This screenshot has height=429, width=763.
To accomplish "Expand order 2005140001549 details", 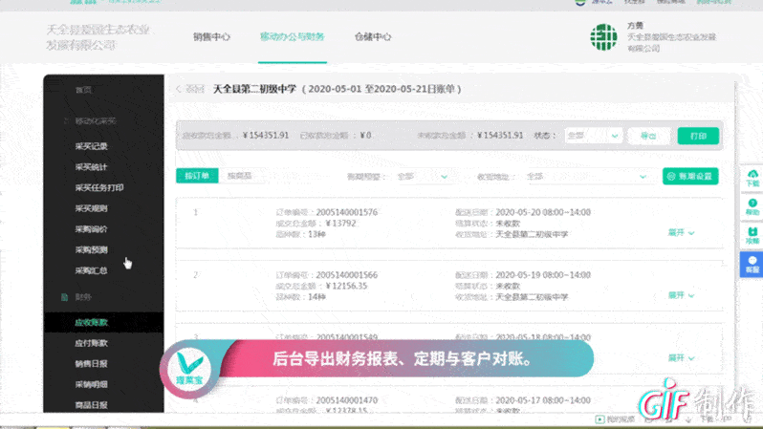I will coord(681,358).
